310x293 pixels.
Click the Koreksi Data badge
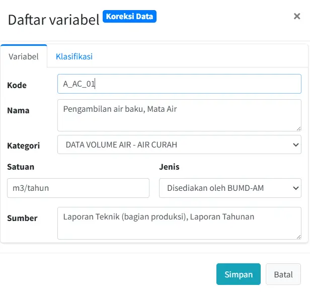(130, 16)
